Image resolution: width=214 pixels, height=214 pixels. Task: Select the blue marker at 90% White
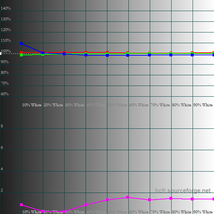192,55
